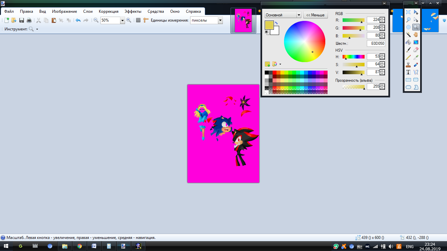Increase the R value with up stepper

[x=382, y=18]
